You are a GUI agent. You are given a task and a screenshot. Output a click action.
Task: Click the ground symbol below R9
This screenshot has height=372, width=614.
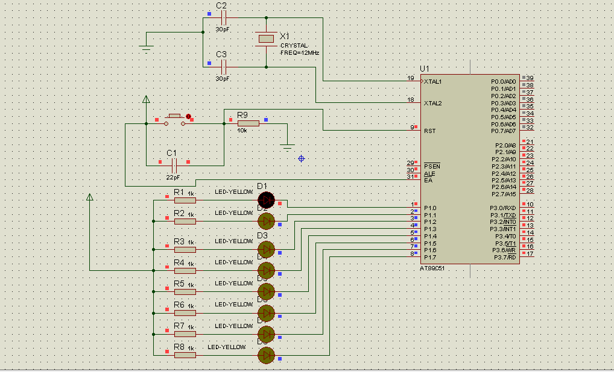click(287, 145)
